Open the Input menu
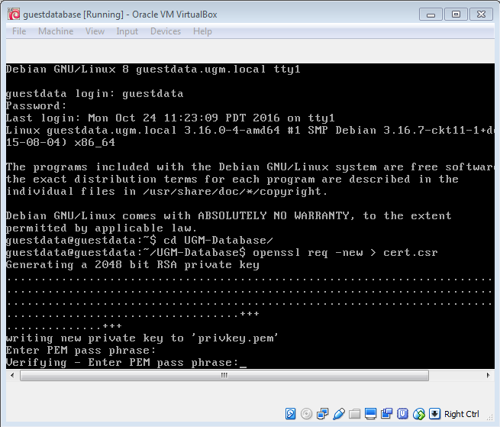The height and width of the screenshot is (427, 500). coord(127,31)
